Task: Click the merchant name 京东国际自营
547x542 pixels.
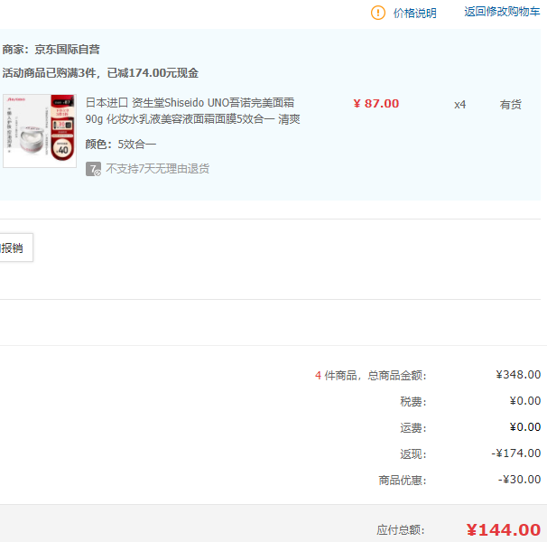Action: click(67, 50)
